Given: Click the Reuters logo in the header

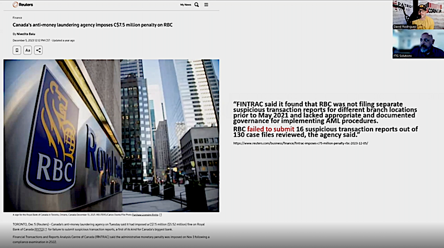Looking at the screenshot, I should (23, 5).
